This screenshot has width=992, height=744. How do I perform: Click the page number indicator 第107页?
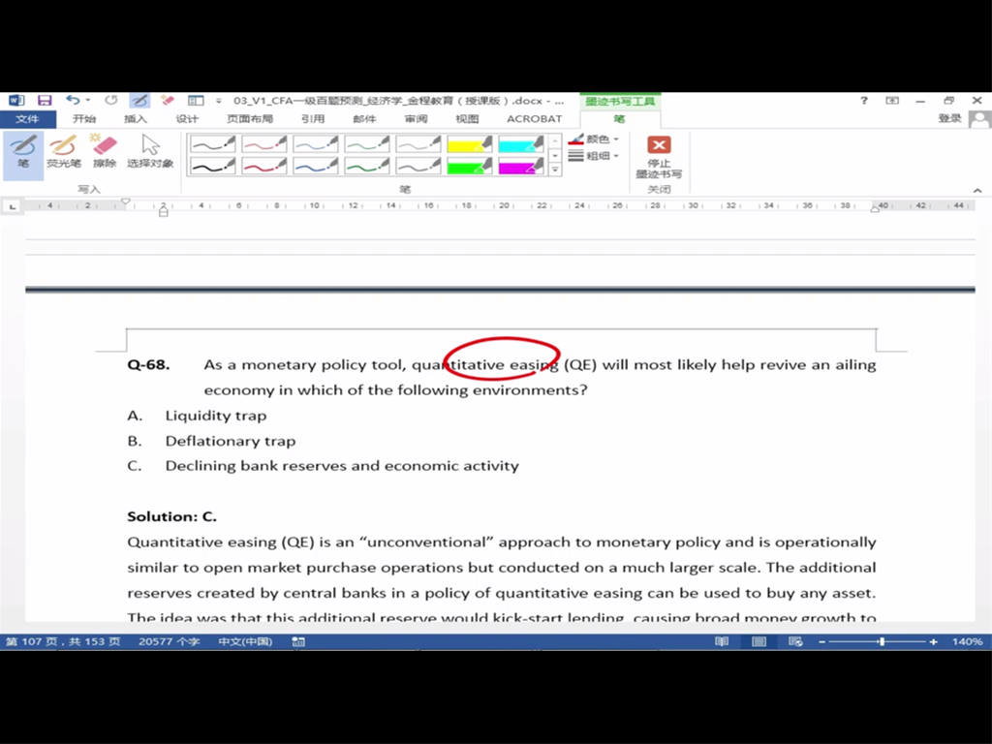[63, 641]
